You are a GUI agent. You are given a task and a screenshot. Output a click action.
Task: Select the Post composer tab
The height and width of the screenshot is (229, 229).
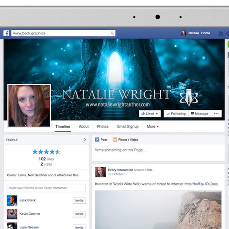pyautogui.click(x=101, y=140)
